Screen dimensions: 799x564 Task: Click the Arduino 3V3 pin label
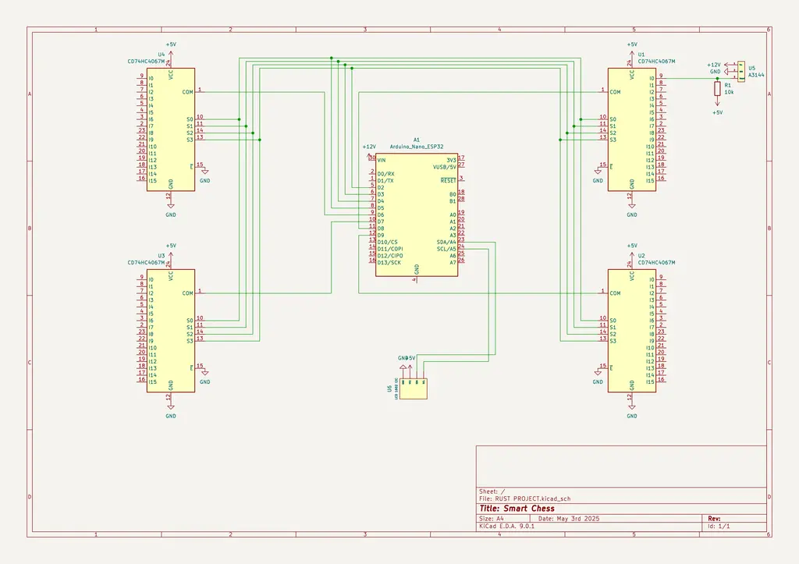click(x=452, y=160)
